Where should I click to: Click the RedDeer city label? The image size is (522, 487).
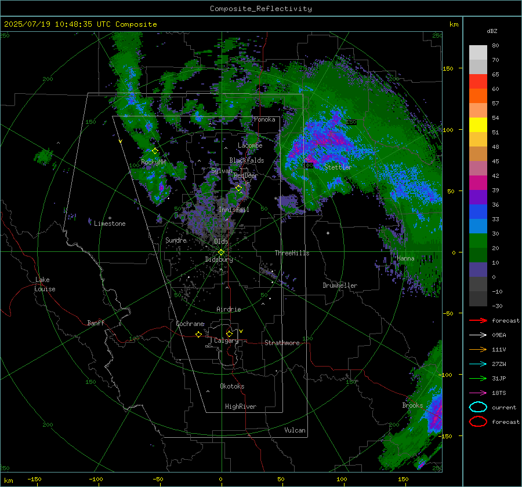246,175
